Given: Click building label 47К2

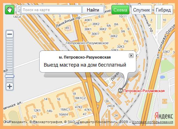Looking at the screenshot, I should click(x=78, y=107).
